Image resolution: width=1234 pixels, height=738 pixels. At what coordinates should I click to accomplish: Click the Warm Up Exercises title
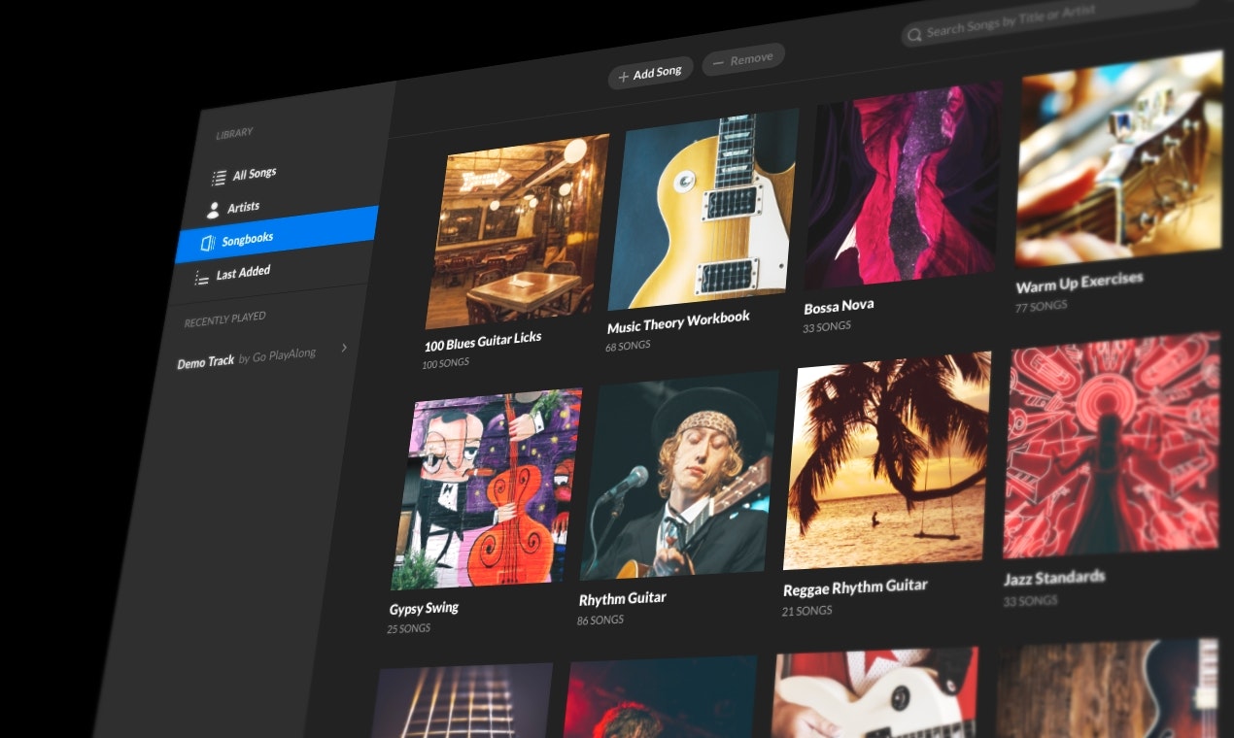click(x=1080, y=283)
